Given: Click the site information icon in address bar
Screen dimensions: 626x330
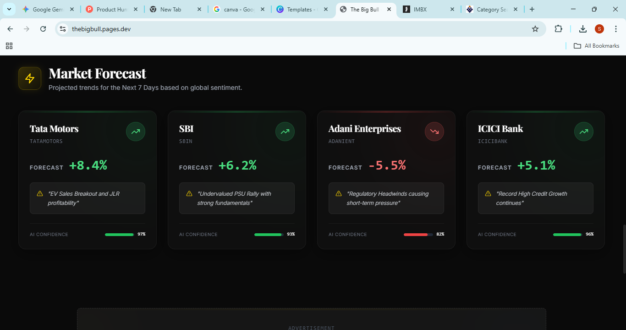Looking at the screenshot, I should coord(62,28).
